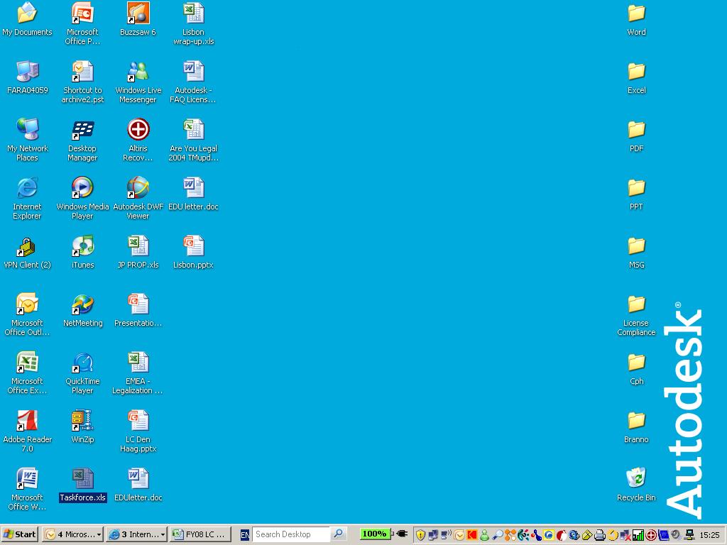Expand the grouped Microsoft taskbar button
This screenshot has width=727, height=545.
[72, 534]
